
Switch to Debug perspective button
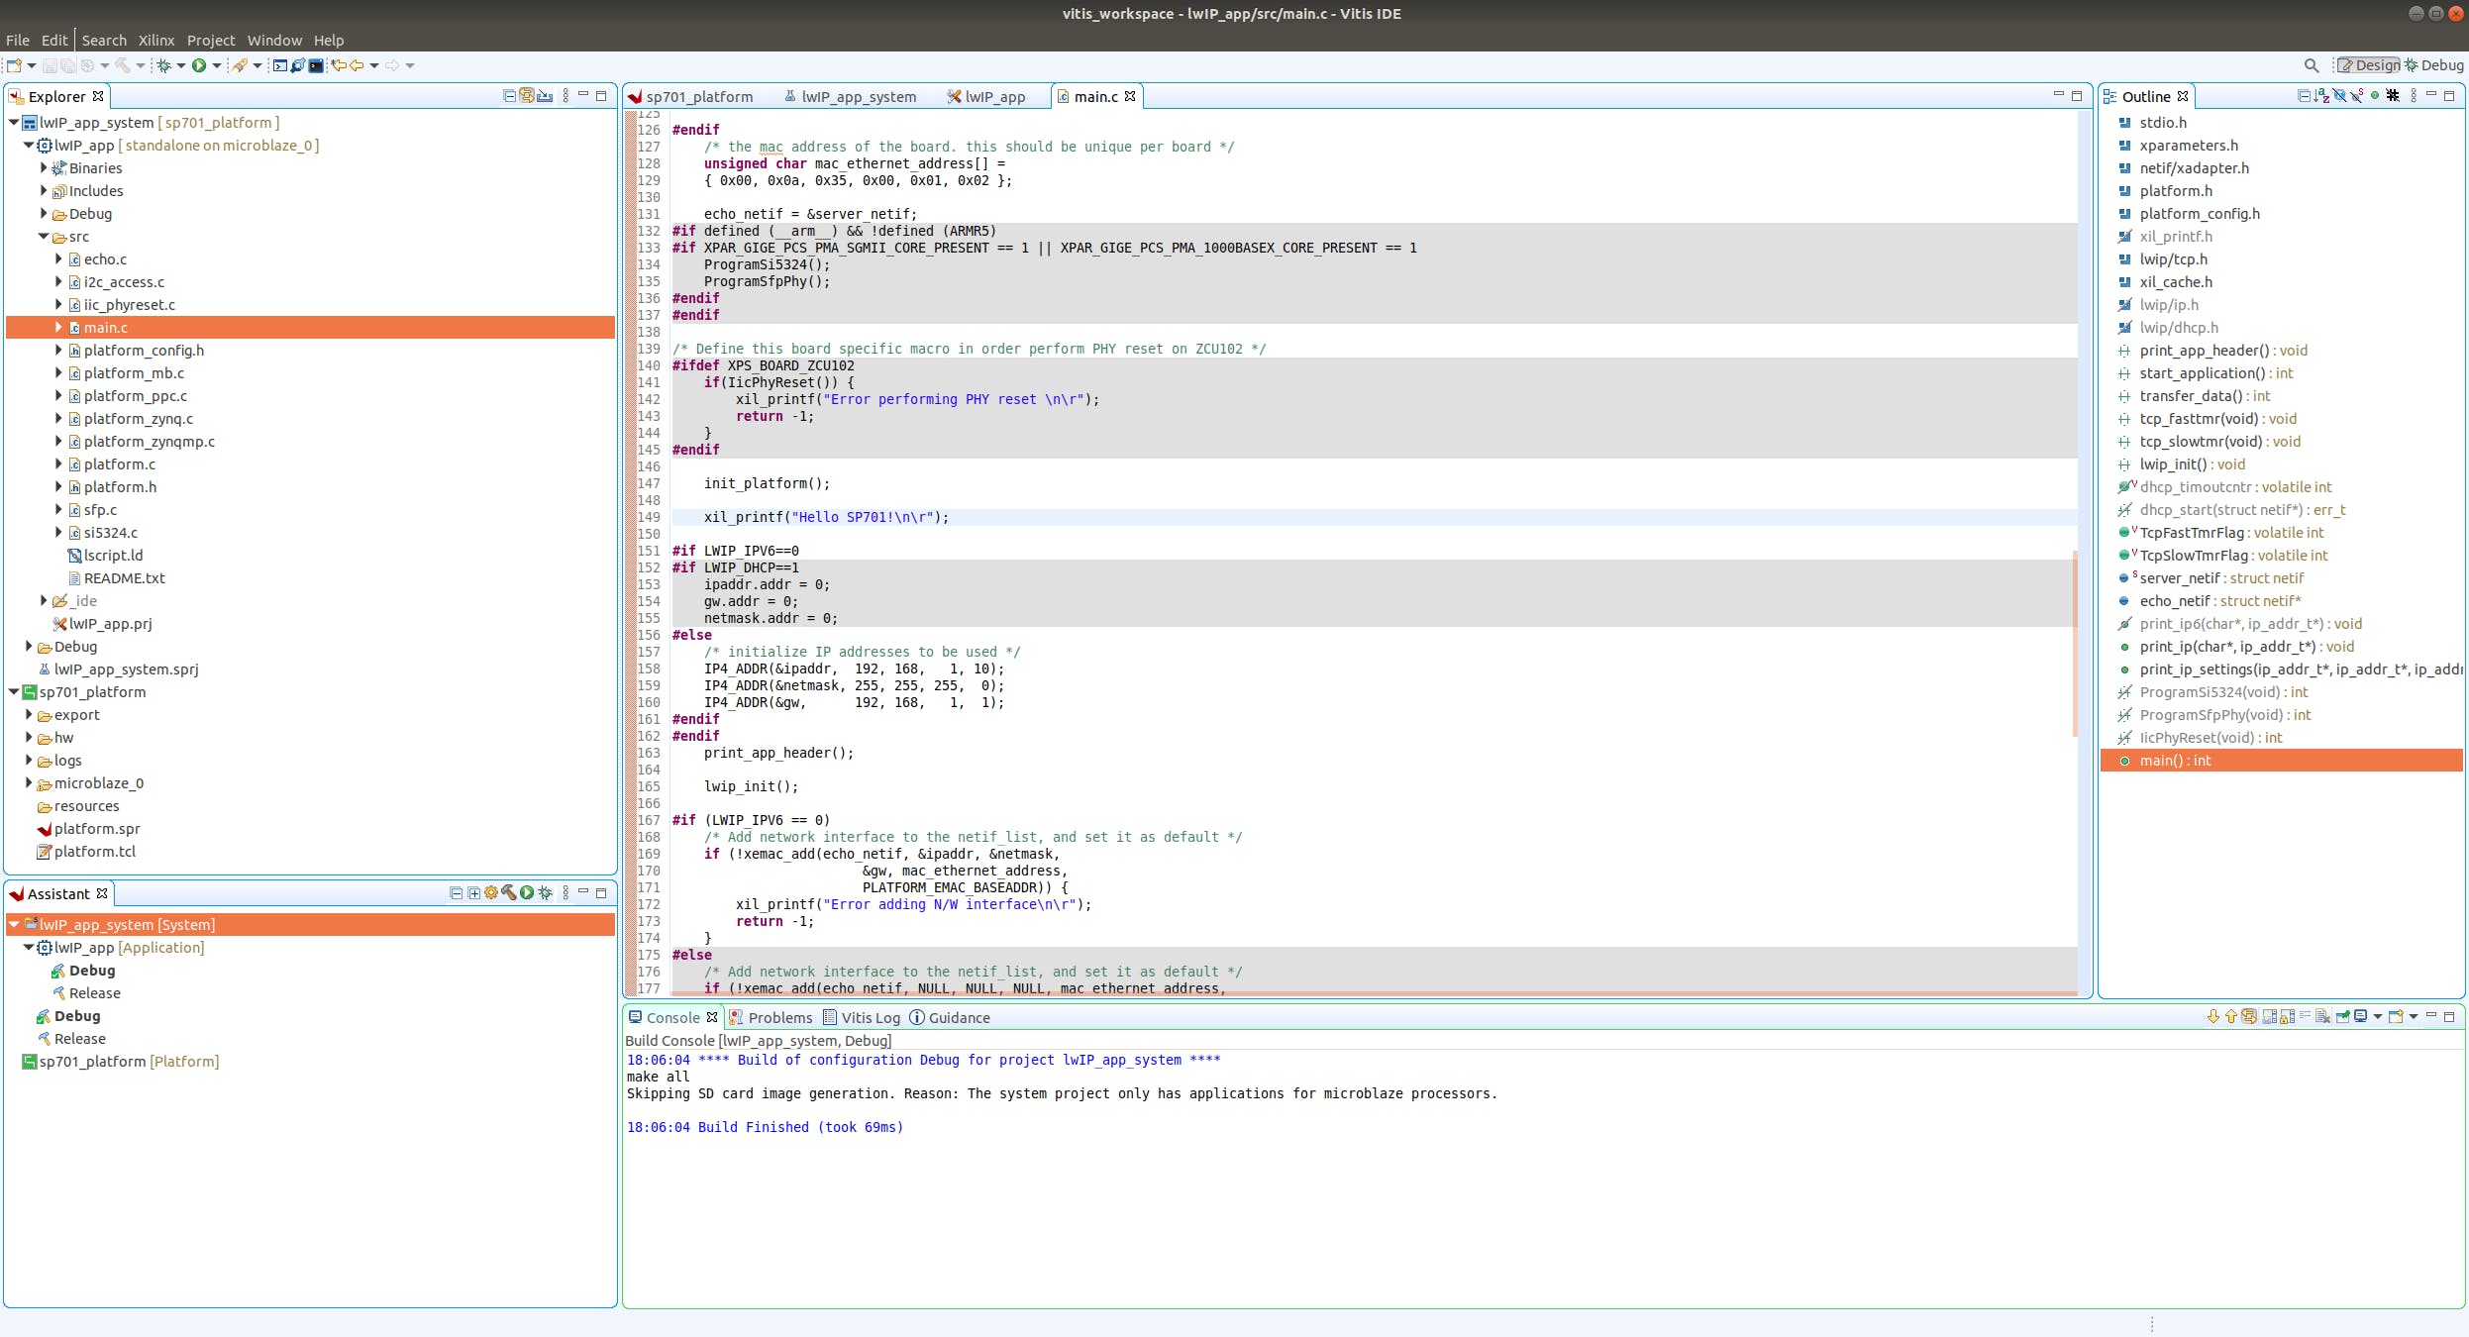coord(2434,65)
